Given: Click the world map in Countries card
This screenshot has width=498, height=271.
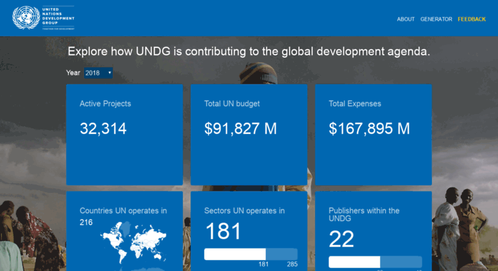Looking at the screenshot, I should click(133, 243).
